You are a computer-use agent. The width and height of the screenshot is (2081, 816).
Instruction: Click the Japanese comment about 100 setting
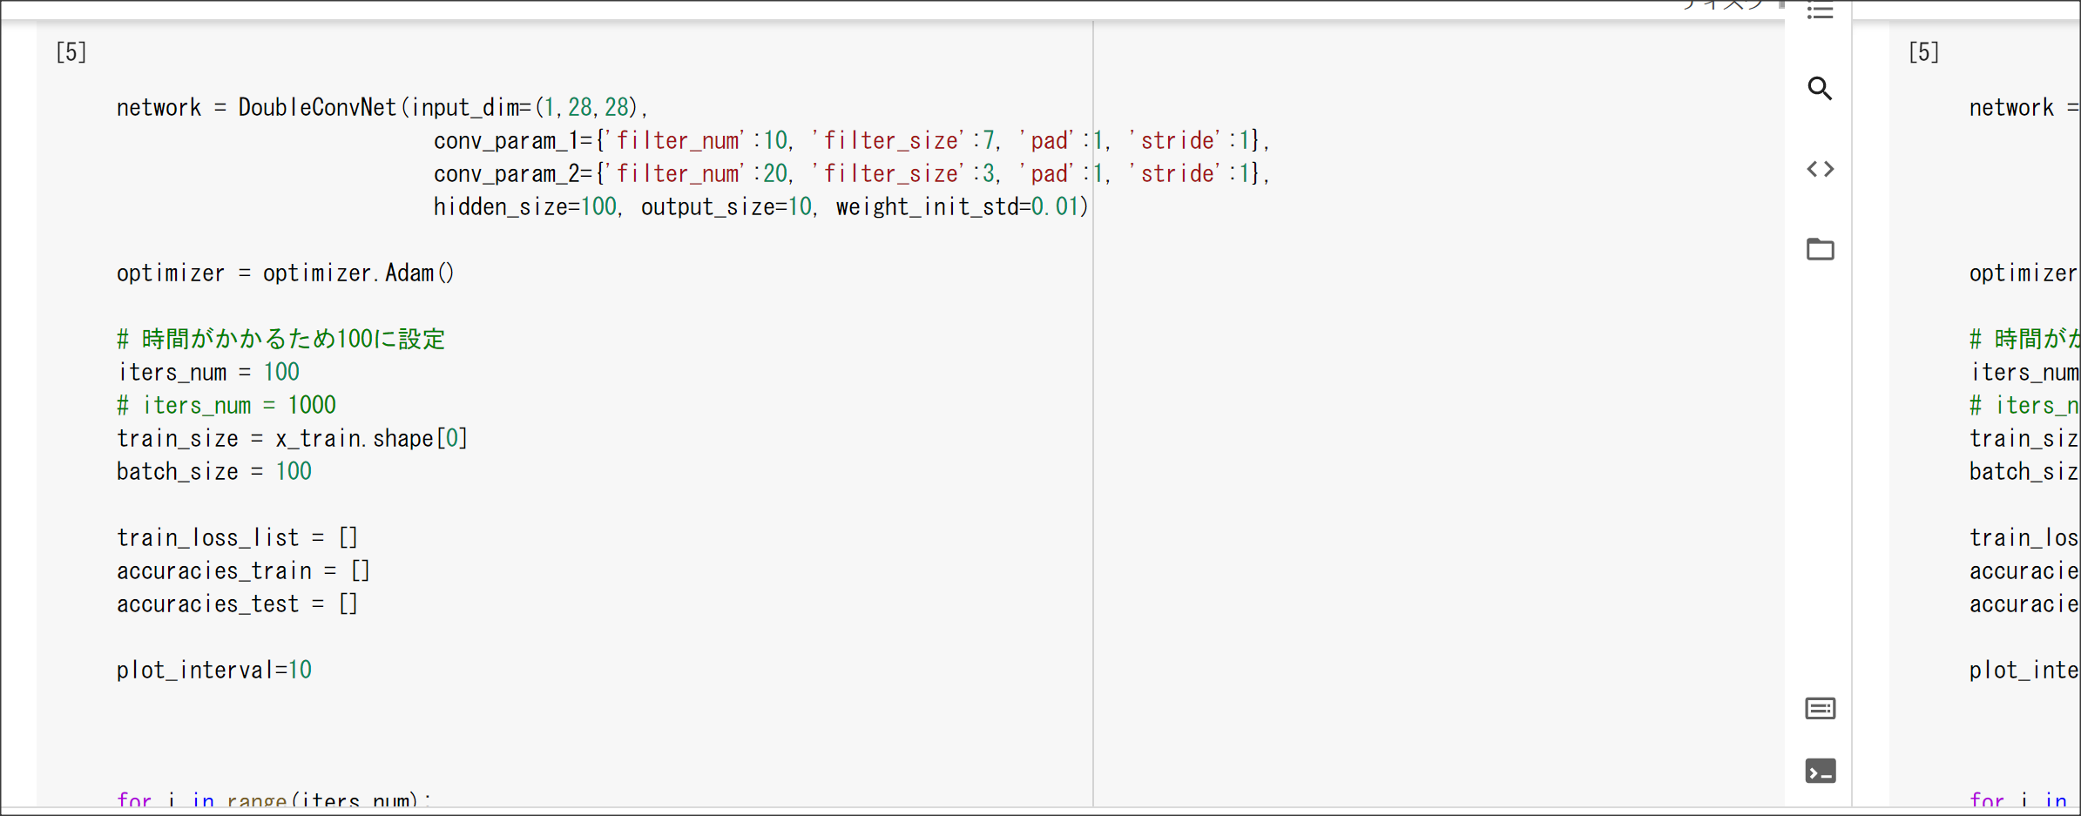point(281,340)
